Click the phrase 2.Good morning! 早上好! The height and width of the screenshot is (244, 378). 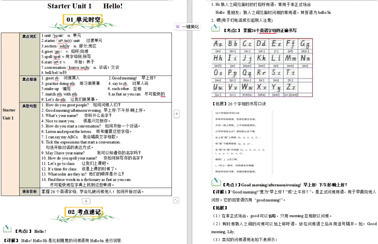point(132,78)
